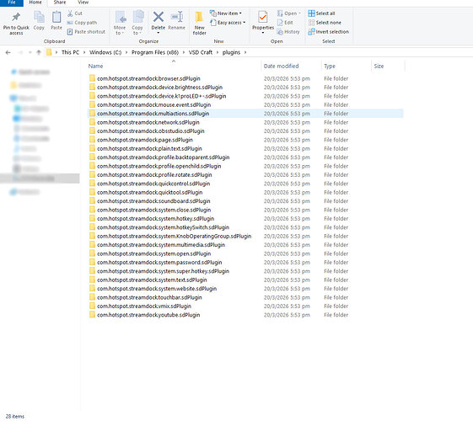Select com.hotspot.streamdock.browser.sdPlugin folder

[x=148, y=78]
